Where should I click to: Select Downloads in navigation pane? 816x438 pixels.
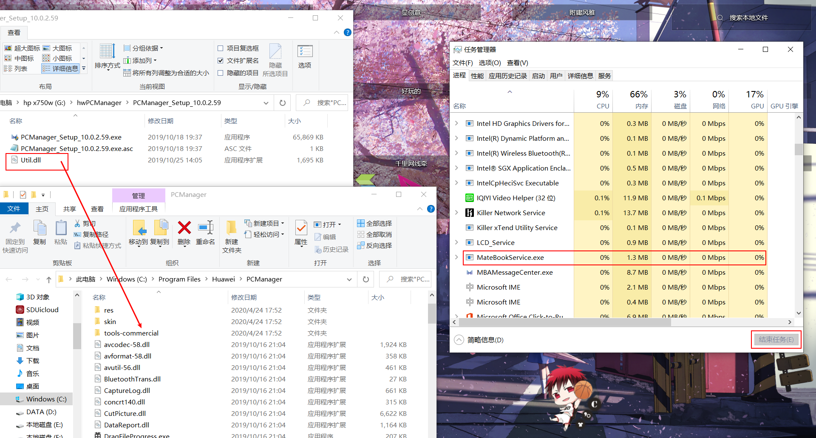[28, 361]
